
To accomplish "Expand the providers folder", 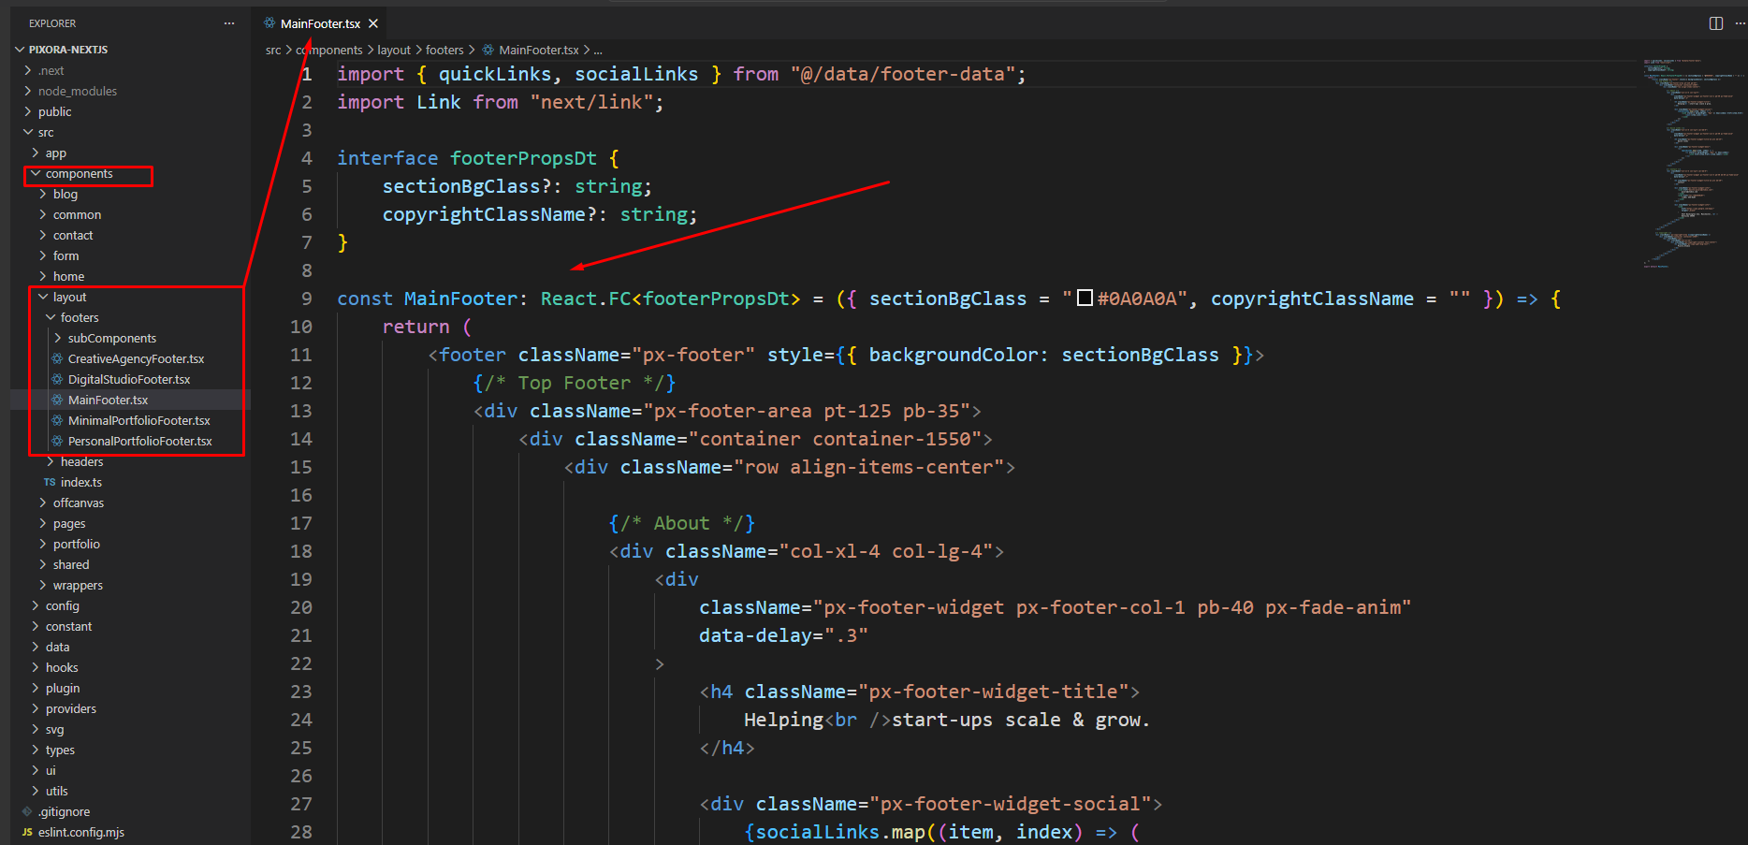I will tap(36, 709).
